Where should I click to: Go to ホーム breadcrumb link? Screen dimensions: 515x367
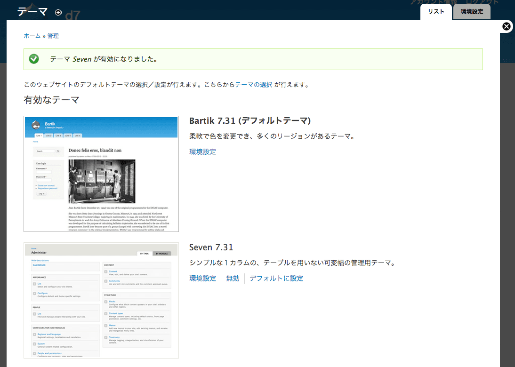coord(32,36)
